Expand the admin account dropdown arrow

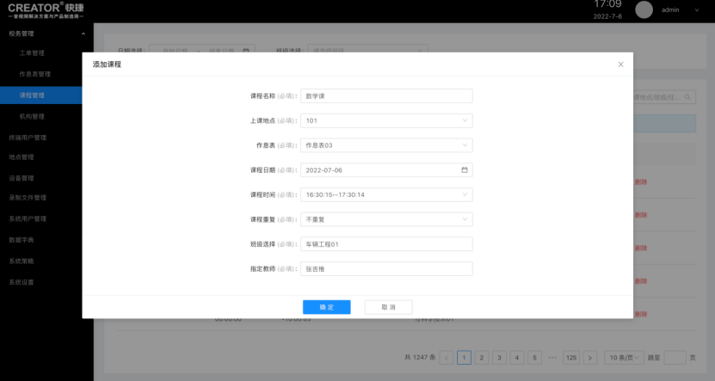pyautogui.click(x=696, y=10)
